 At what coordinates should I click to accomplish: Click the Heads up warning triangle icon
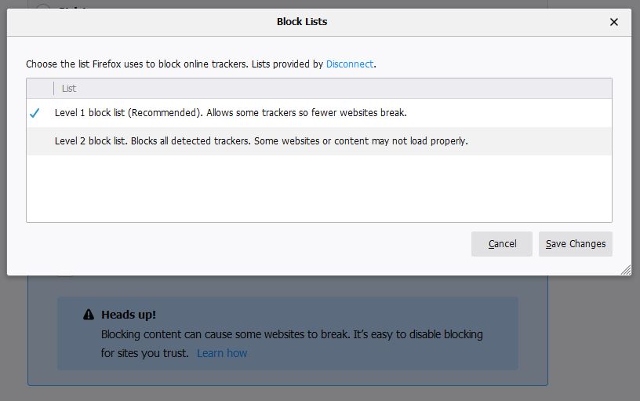pyautogui.click(x=89, y=315)
